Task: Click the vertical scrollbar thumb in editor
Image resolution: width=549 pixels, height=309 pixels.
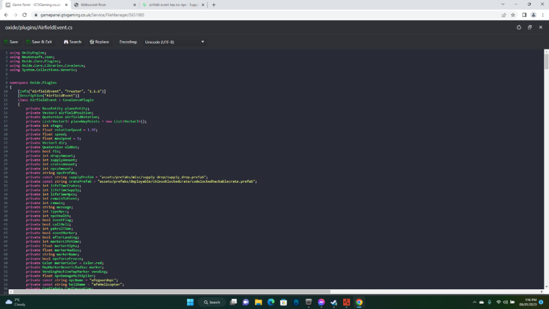Action: pos(546,61)
